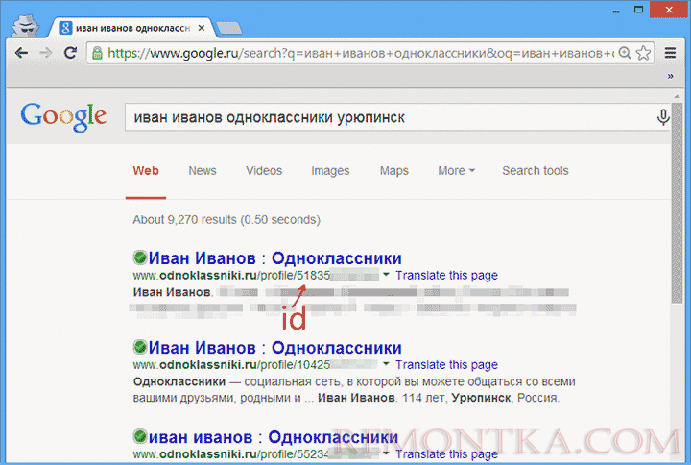
Task: Open first Иван Иванов : Одноклассники result
Action: pos(275,258)
